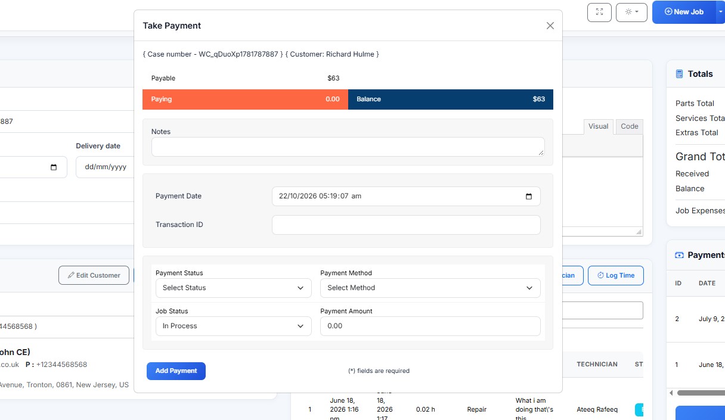Screen dimensions: 725x420
Task: Click the fullscreen expand icon button
Action: 599,13
